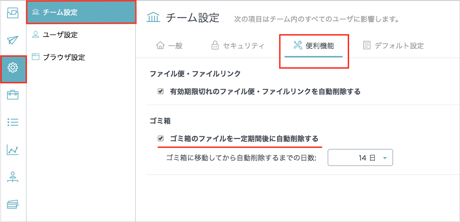Open the 14 日 days dropdown
This screenshot has height=222, width=460.
pyautogui.click(x=360, y=157)
